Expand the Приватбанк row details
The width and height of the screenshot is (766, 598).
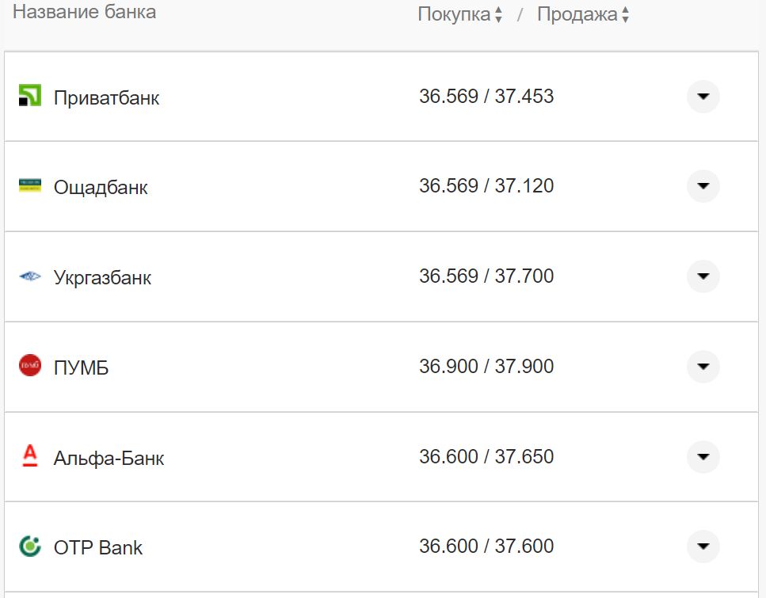click(703, 97)
